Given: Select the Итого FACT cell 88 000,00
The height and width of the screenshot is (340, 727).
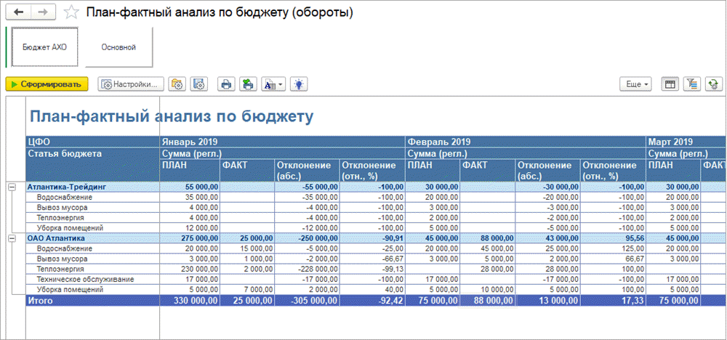Looking at the screenshot, I should 487,300.
